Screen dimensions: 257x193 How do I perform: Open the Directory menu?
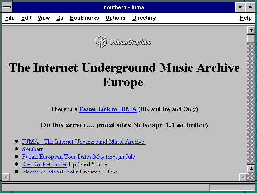pos(144,18)
